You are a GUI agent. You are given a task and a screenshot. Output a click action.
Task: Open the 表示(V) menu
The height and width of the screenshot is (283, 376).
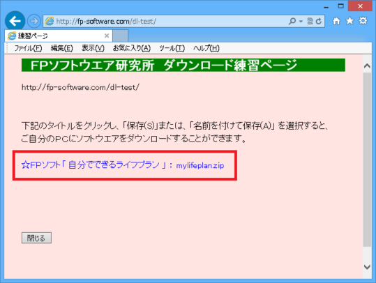pos(93,48)
